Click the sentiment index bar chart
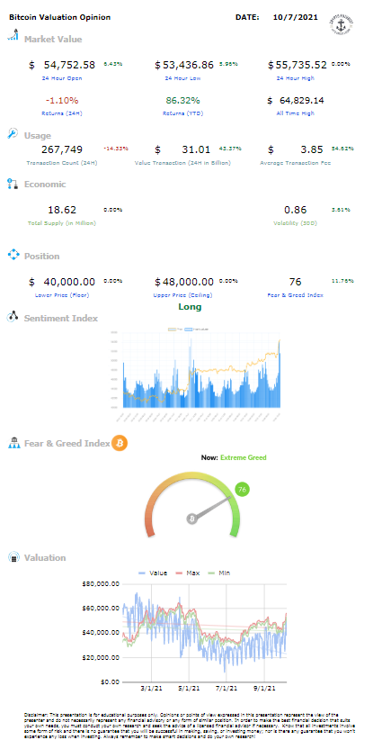The image size is (382, 749). click(200, 371)
